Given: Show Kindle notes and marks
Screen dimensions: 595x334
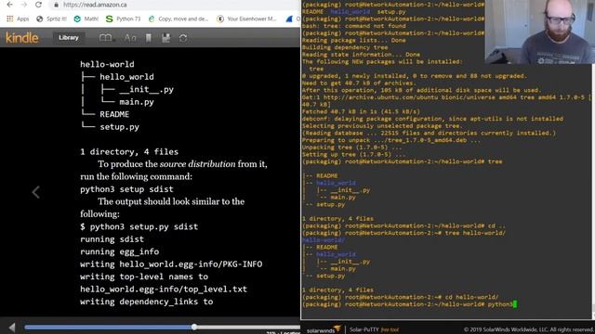Looking at the screenshot, I should click(165, 38).
